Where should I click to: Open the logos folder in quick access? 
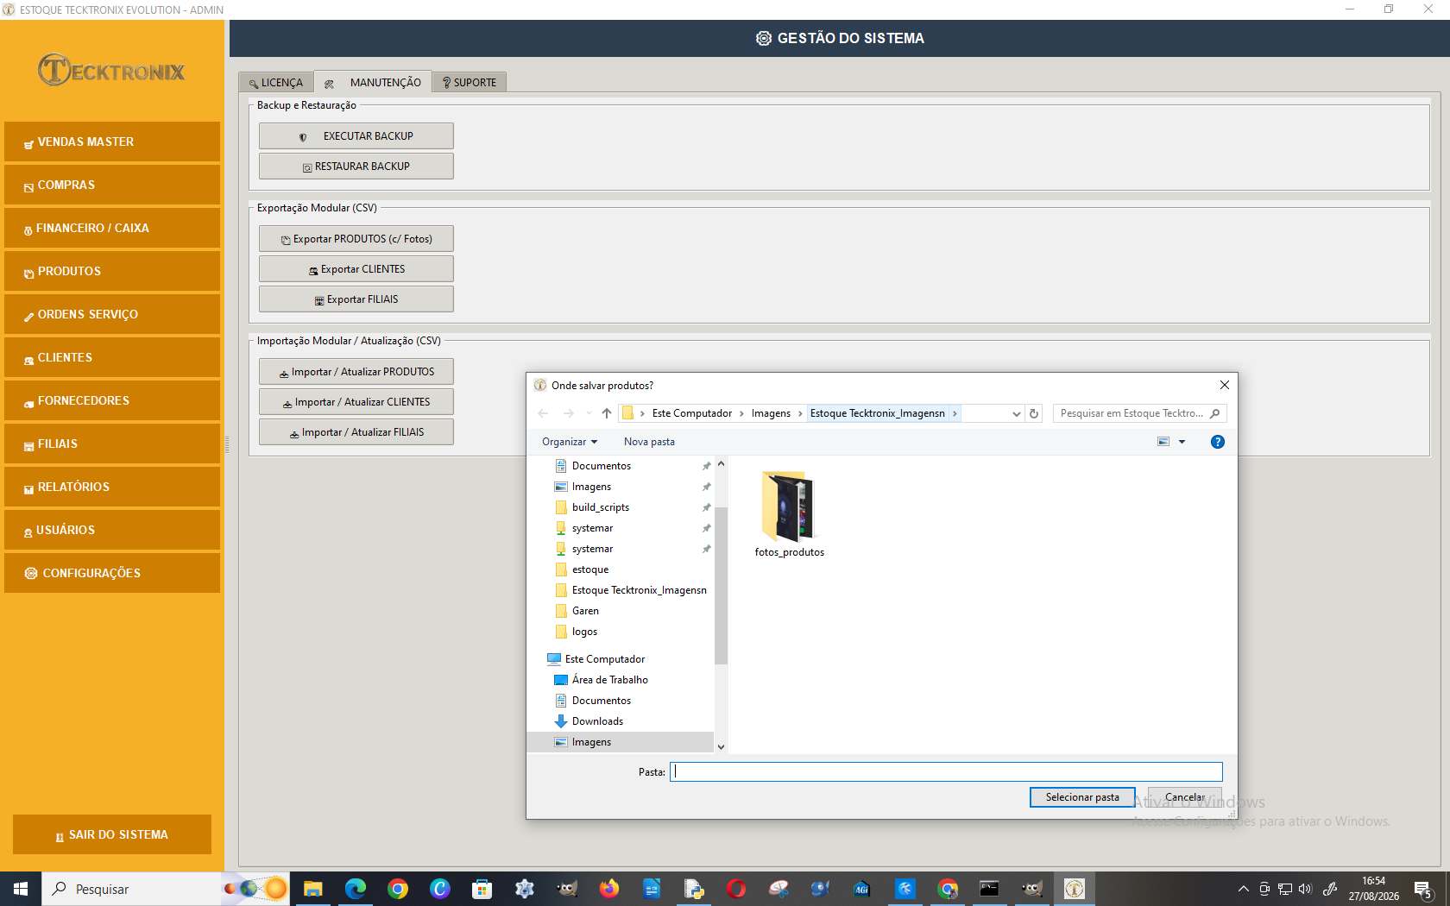[584, 632]
